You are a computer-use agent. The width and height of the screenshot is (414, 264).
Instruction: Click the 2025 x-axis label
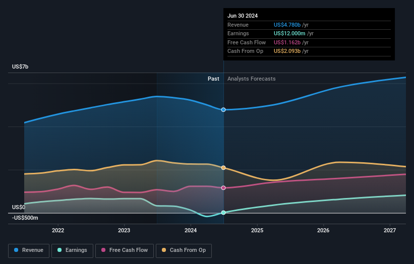click(257, 230)
